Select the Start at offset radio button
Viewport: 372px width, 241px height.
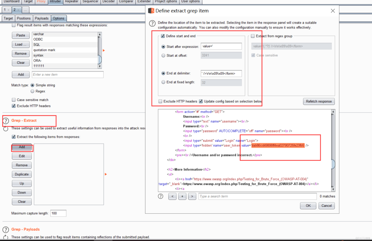click(163, 55)
